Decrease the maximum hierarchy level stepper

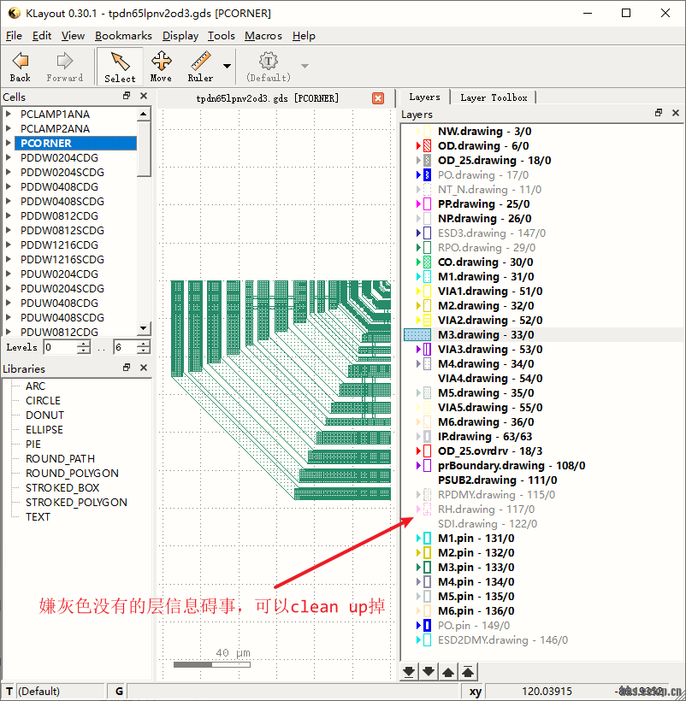pos(144,350)
